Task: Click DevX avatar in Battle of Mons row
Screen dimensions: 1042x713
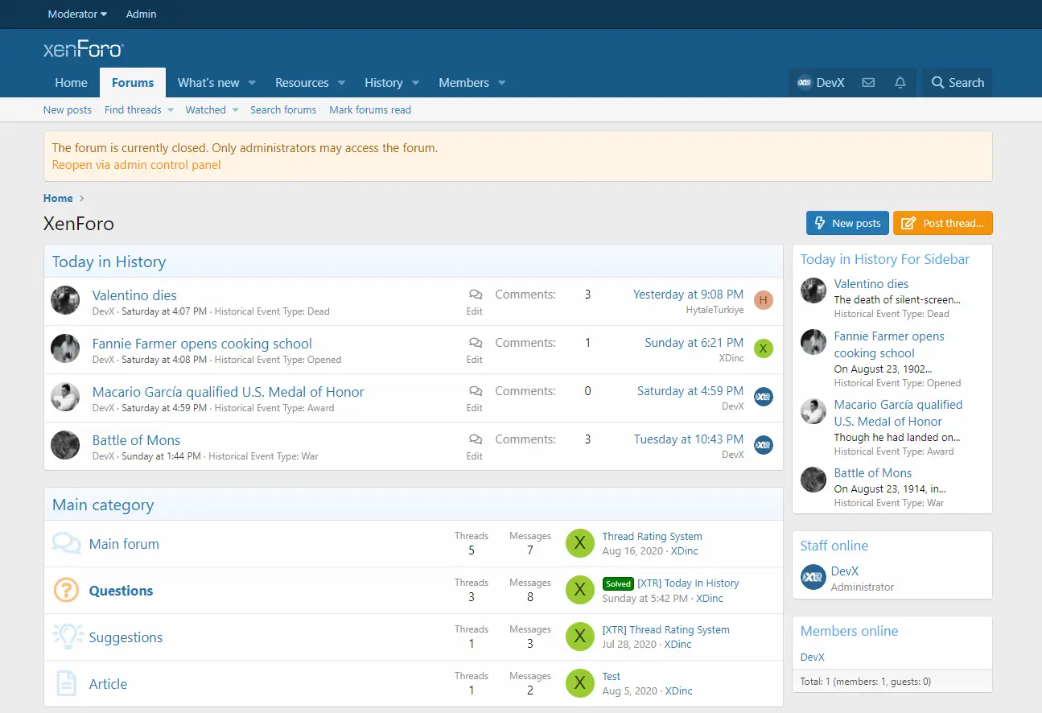Action: (764, 446)
